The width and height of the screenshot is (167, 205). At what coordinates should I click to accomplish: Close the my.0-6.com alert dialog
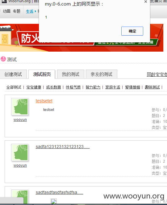coord(146,2)
